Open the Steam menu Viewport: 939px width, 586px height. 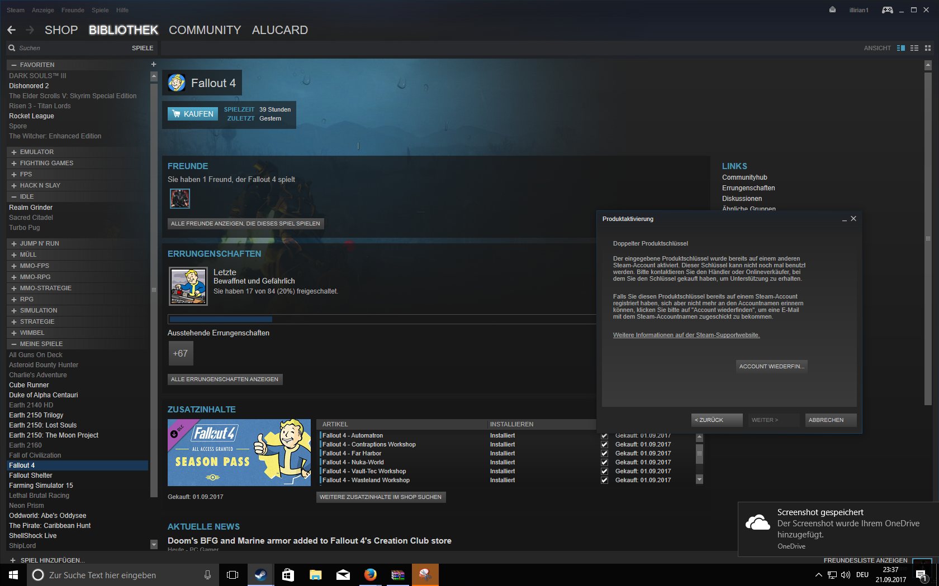click(x=16, y=10)
